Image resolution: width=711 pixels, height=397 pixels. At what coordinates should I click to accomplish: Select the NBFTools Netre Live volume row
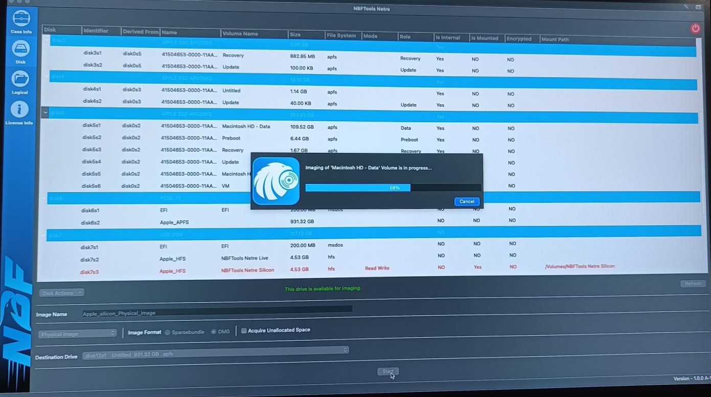(373, 258)
